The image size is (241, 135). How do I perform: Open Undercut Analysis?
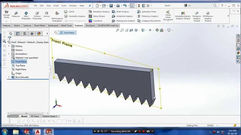pyautogui.click(x=122, y=16)
